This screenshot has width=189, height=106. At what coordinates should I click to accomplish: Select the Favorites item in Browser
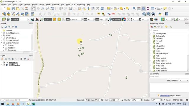[x=9, y=30]
